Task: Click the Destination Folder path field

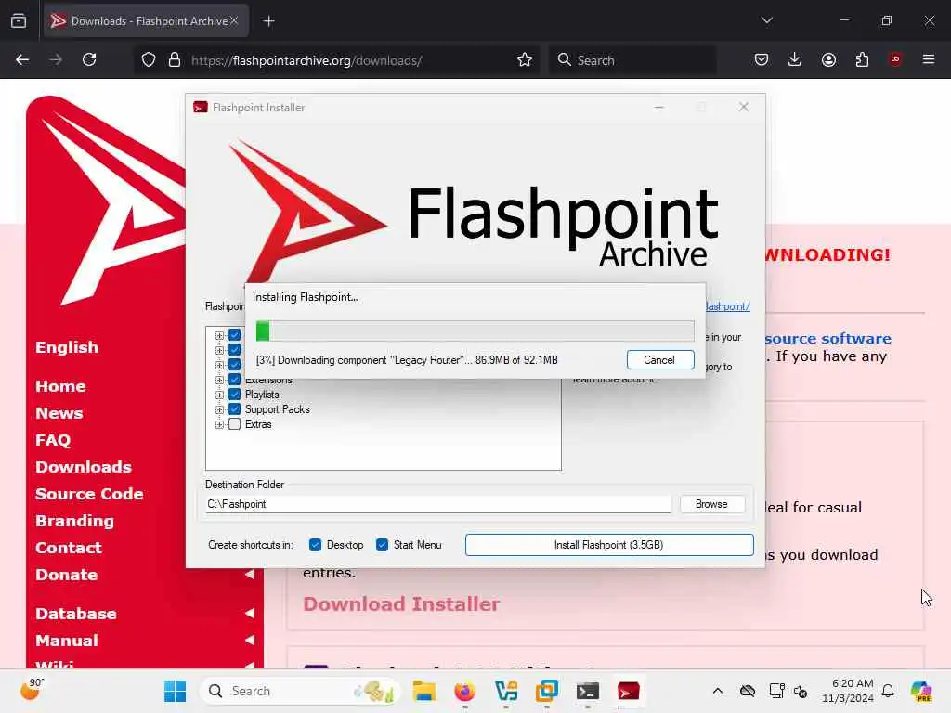Action: (438, 504)
